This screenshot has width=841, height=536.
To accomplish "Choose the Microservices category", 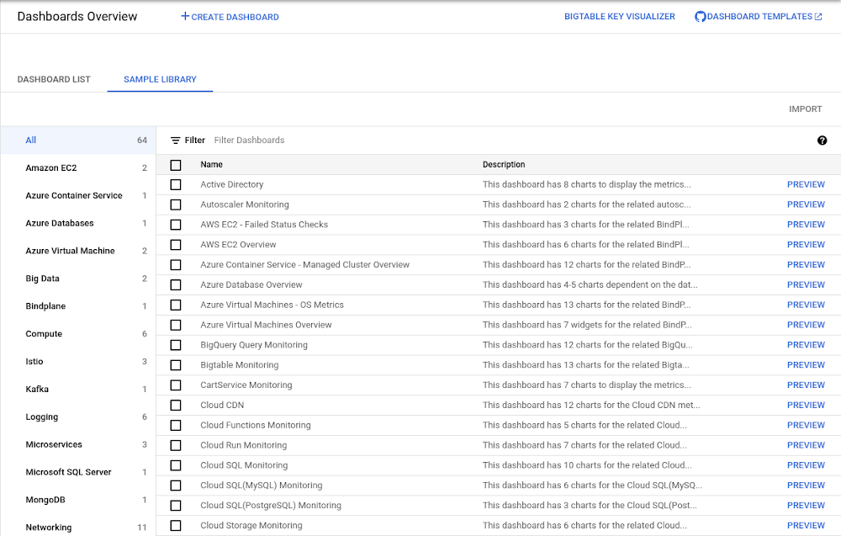I will pos(78,445).
